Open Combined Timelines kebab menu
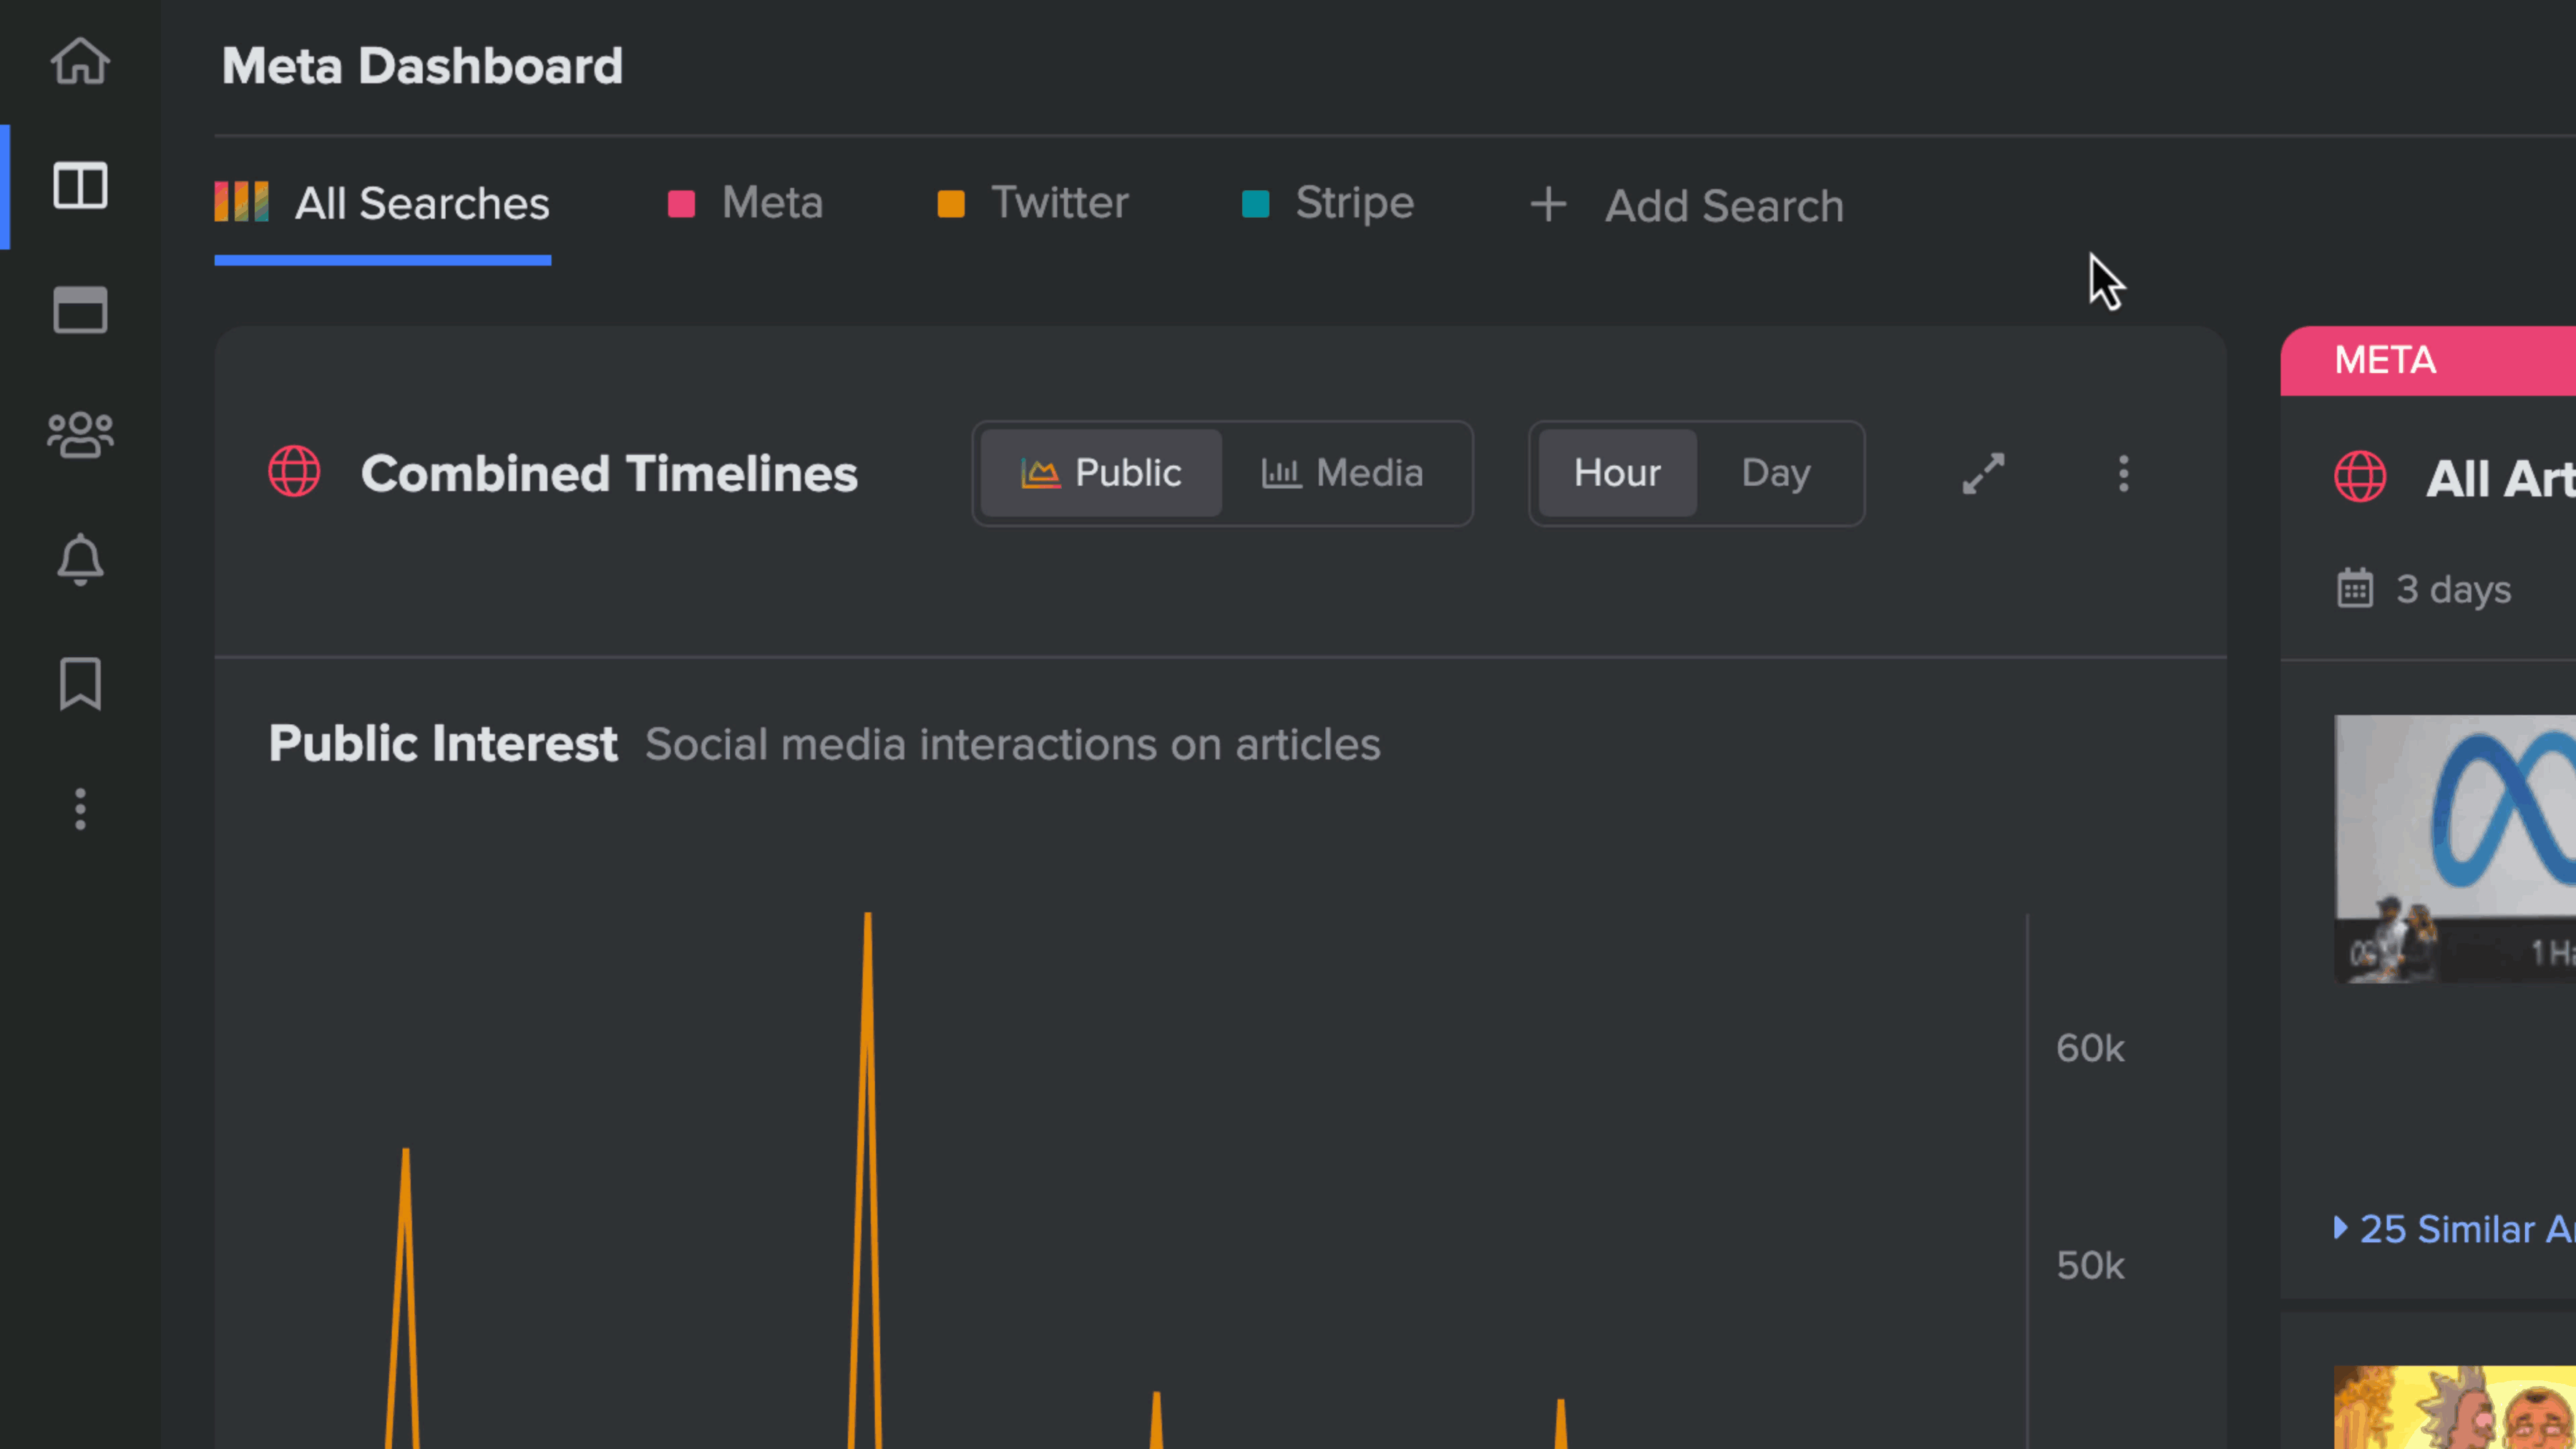 [2124, 474]
